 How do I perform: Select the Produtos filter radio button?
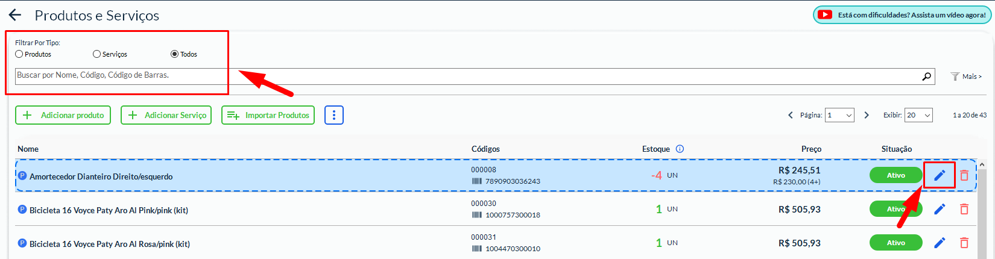point(19,54)
